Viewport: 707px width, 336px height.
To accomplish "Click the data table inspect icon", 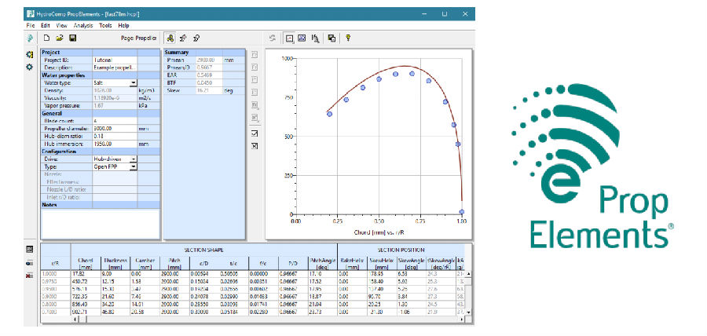I will [316, 38].
